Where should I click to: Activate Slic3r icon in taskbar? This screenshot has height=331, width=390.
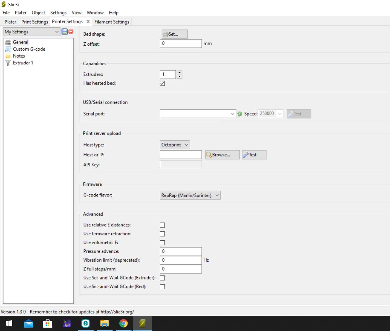point(143,323)
